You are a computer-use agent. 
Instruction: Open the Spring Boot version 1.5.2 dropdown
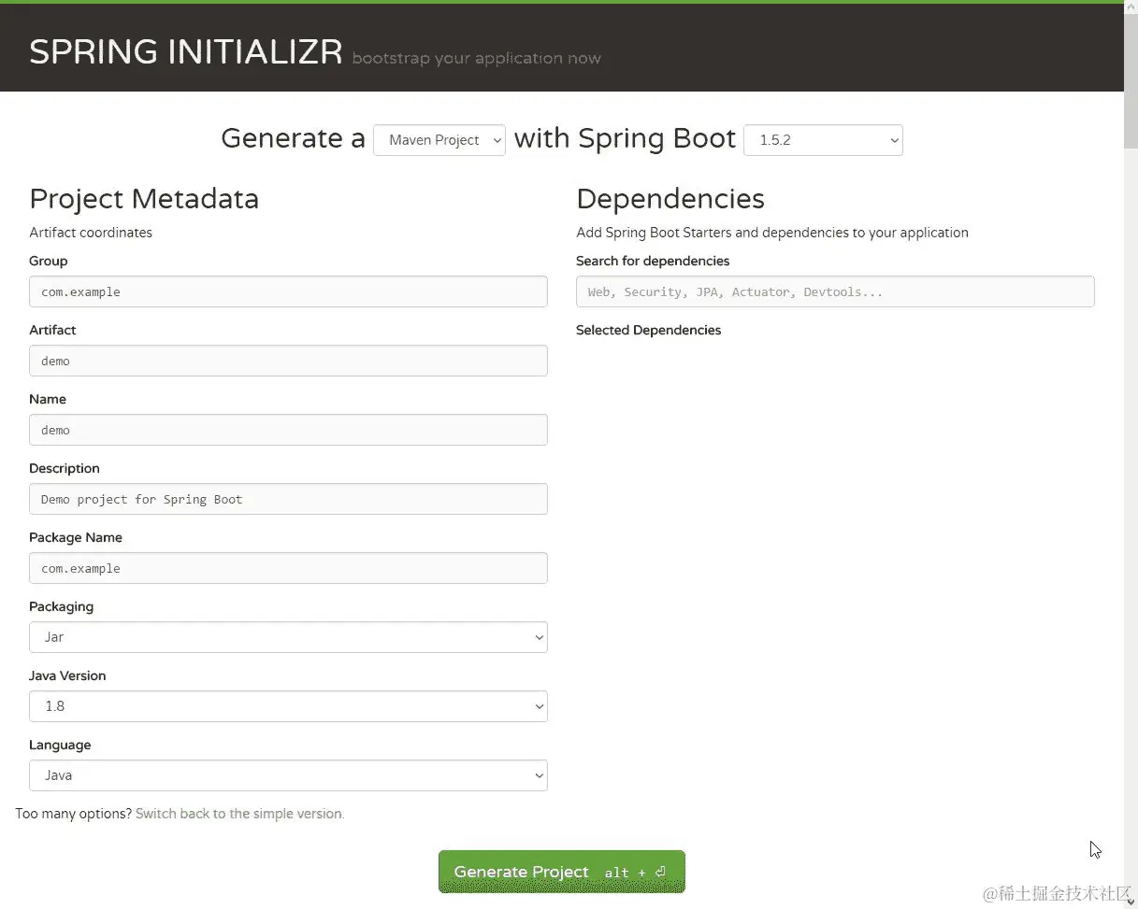coord(823,140)
